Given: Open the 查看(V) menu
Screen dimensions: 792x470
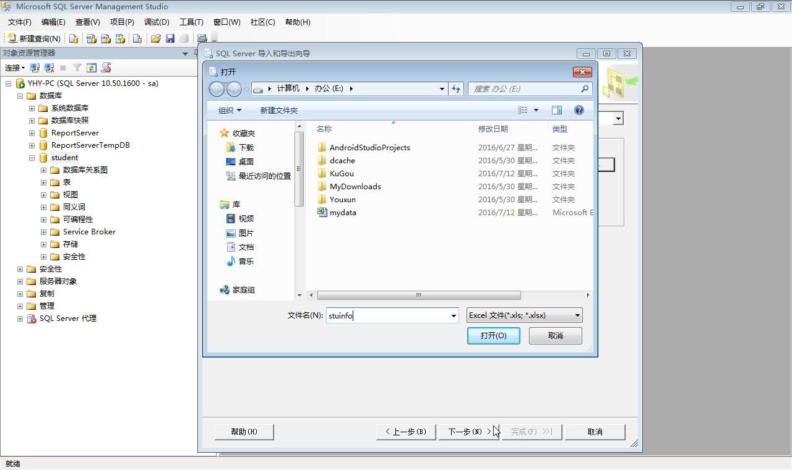Looking at the screenshot, I should (x=88, y=22).
